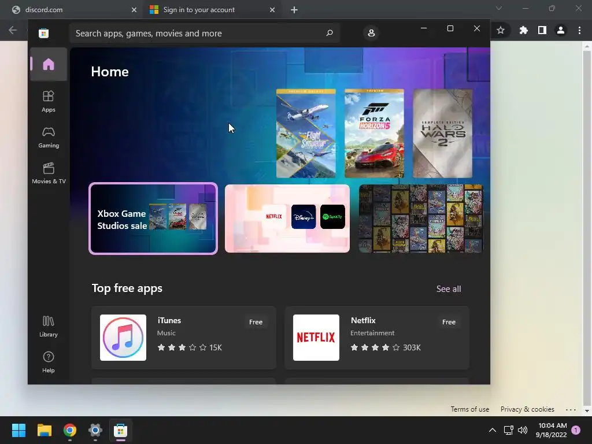Click the Netflix app title
Image resolution: width=592 pixels, height=444 pixels.
(x=363, y=320)
